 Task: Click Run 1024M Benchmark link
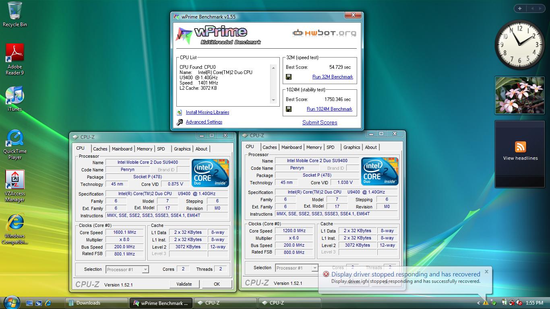329,109
